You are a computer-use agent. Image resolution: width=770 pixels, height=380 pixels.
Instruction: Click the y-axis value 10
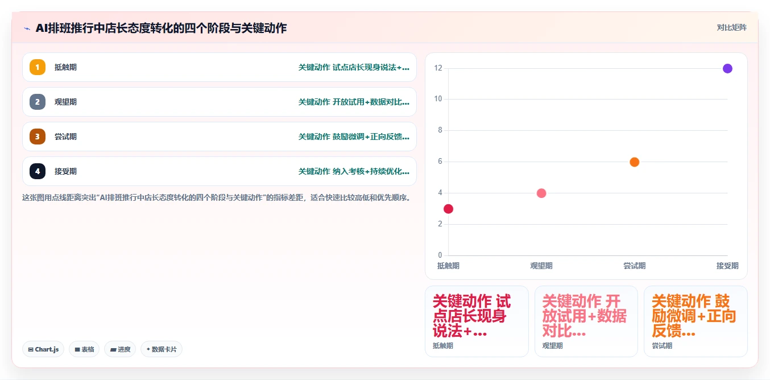438,99
